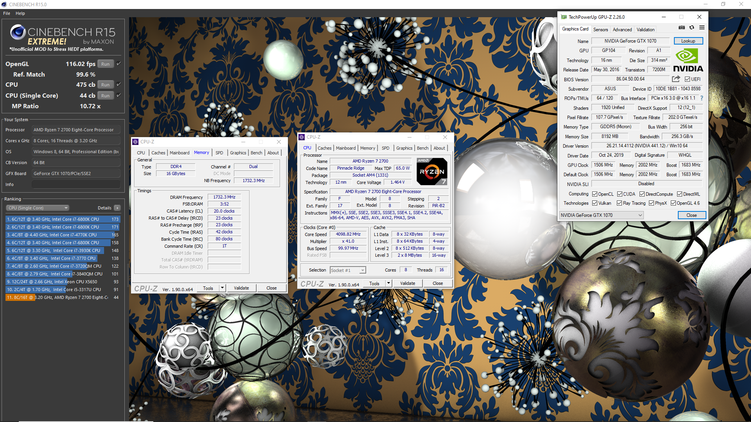Viewport: 751px width, 422px height.
Task: Expand Tools dropdown arrow in CPU-Z CPU window
Action: click(x=388, y=283)
